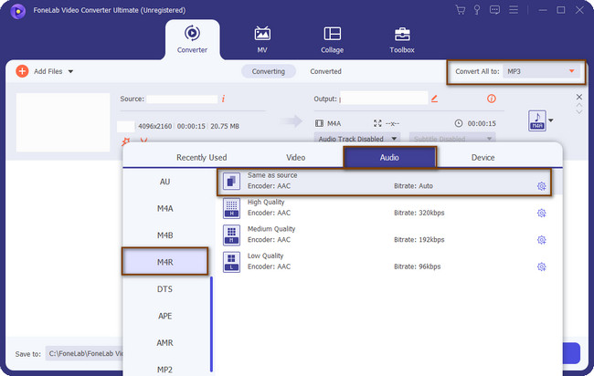Click the M4R output format icon
The image size is (594, 376).
click(537, 120)
